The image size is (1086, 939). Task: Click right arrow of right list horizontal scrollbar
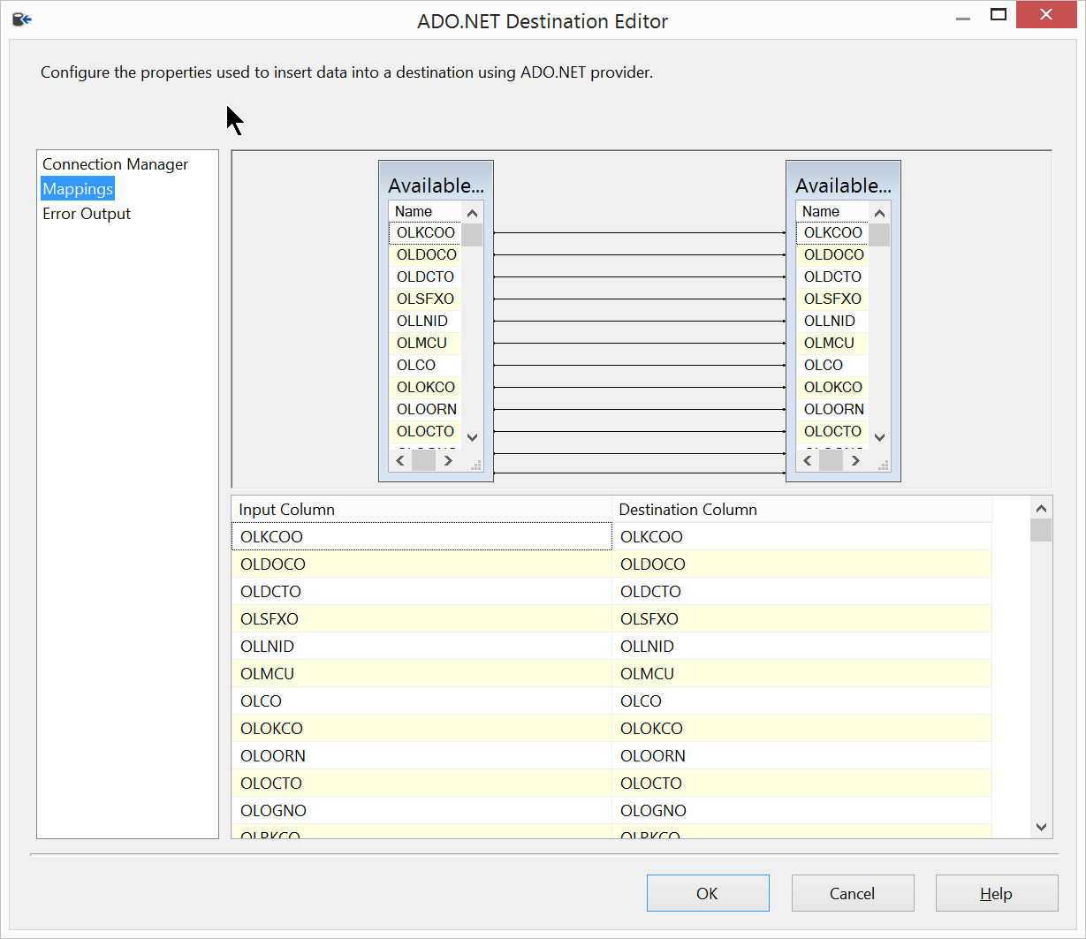click(x=855, y=461)
